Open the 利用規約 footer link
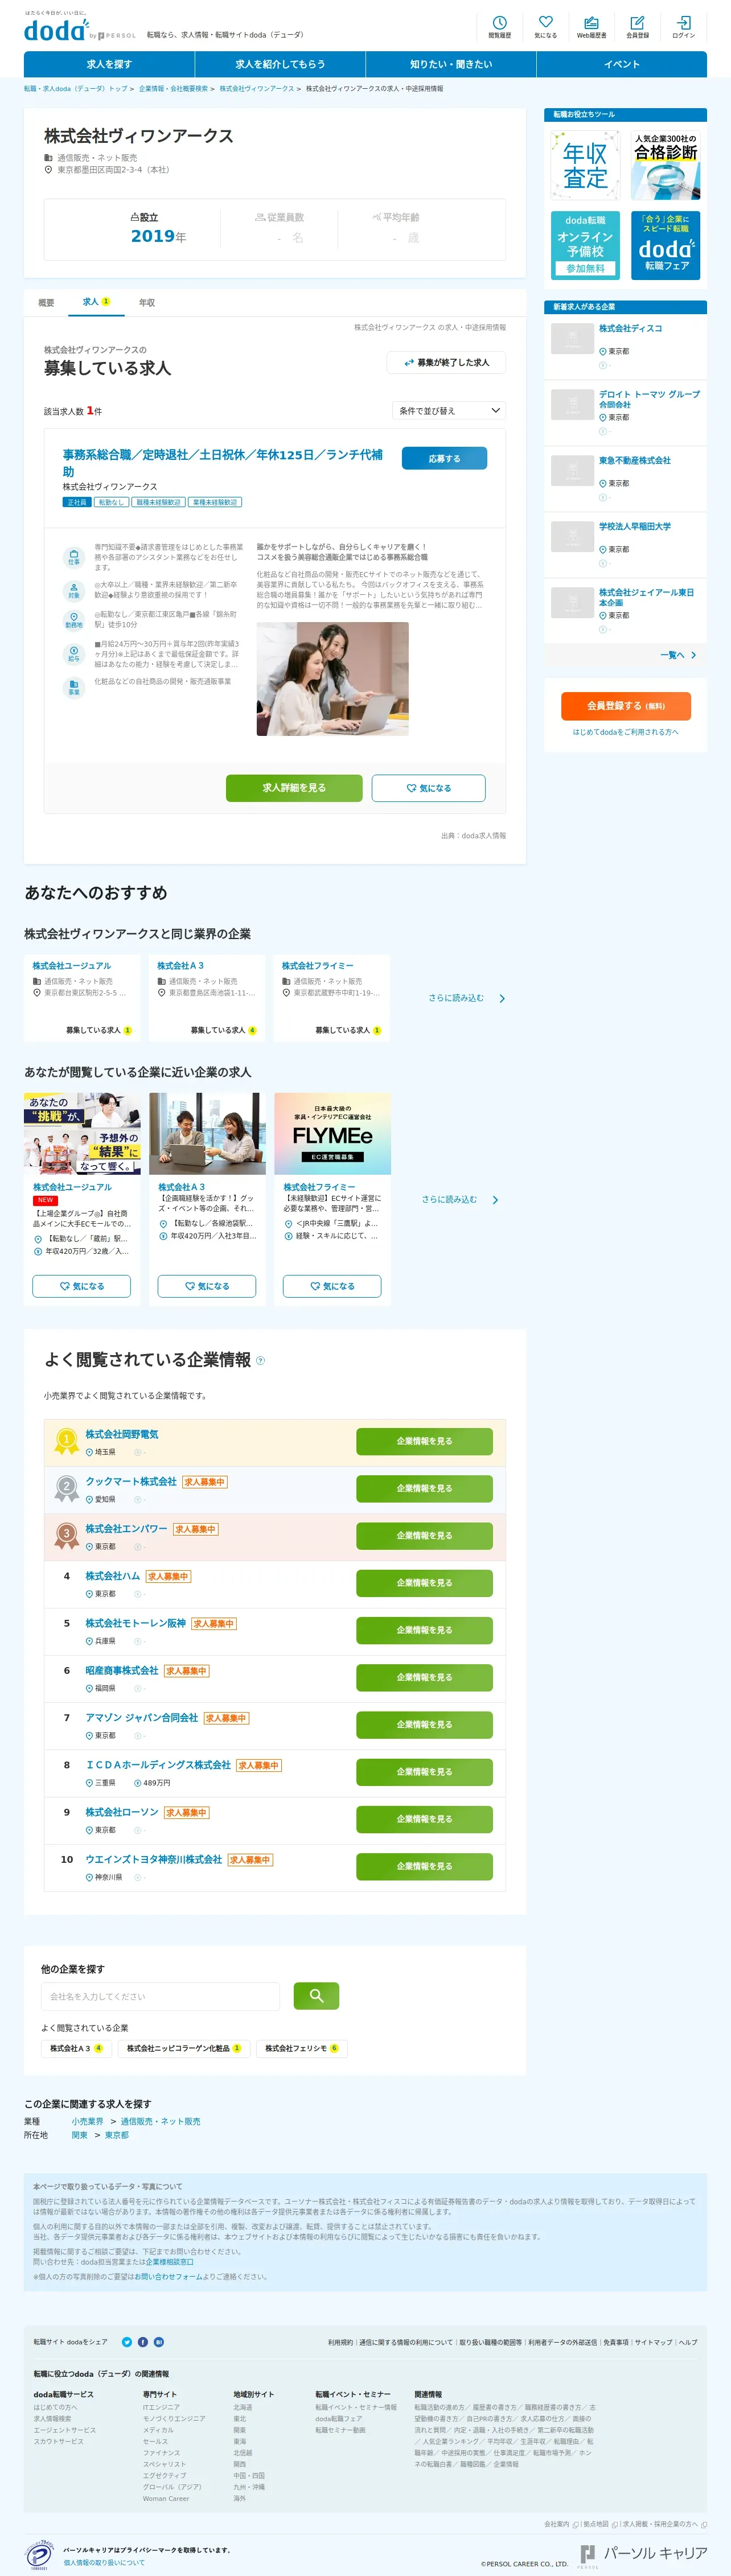Screen dimensions: 731x2576 340,2342
